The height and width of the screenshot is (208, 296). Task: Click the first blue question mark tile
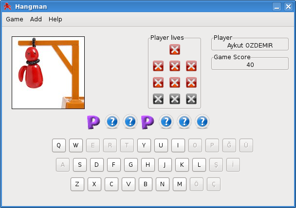(112, 122)
